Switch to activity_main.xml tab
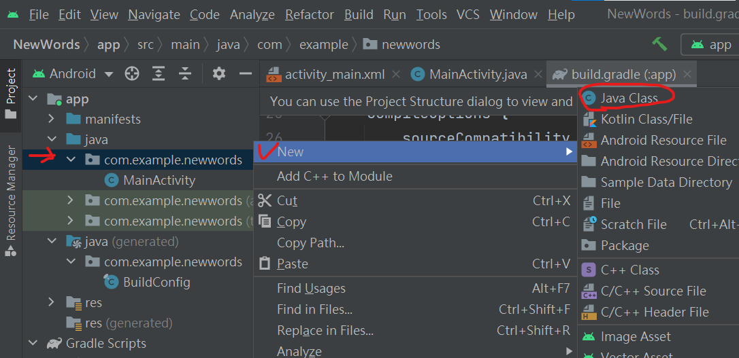739x358 pixels. pos(333,74)
